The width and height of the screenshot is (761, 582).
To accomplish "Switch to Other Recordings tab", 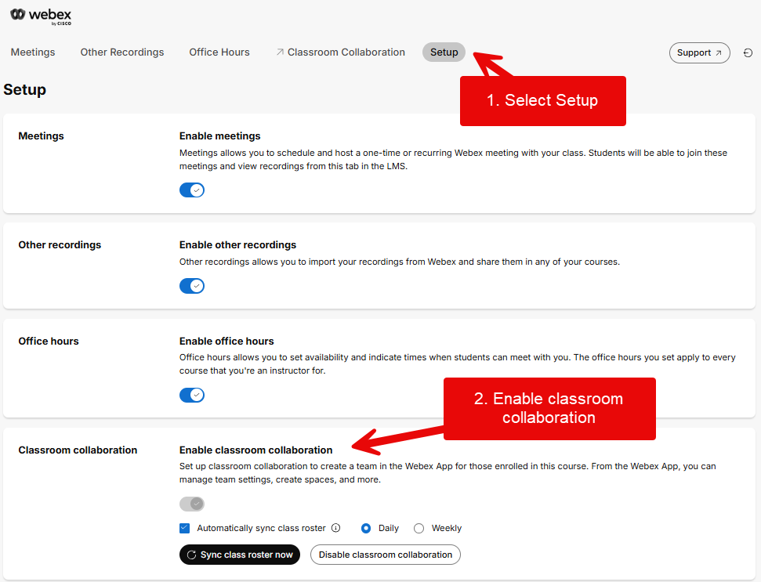I will point(122,52).
